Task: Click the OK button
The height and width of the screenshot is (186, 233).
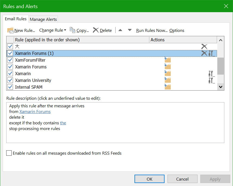Action: 149,179
